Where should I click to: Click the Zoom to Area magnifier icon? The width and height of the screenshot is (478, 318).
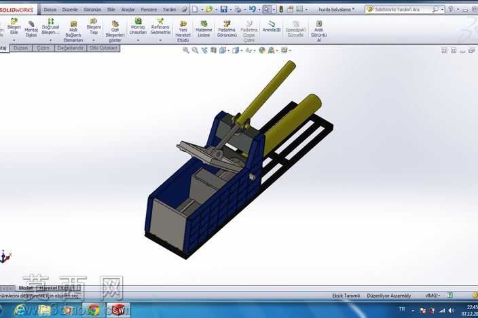(195, 50)
